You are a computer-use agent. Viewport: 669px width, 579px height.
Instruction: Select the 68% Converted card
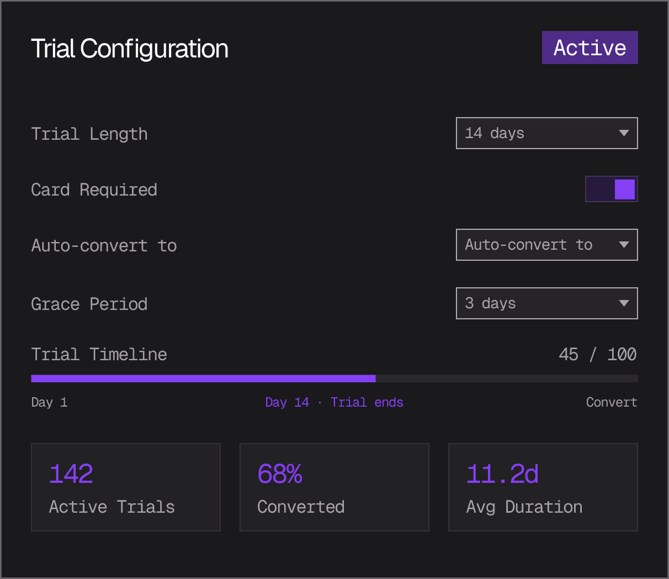click(334, 487)
